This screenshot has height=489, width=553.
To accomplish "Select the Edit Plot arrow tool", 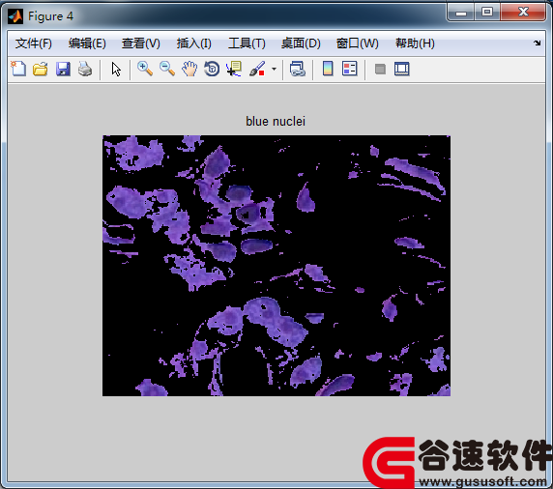I will (x=116, y=69).
